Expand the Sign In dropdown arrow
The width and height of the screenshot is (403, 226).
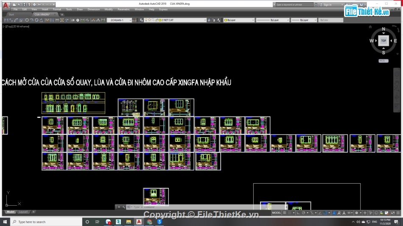[342, 5]
